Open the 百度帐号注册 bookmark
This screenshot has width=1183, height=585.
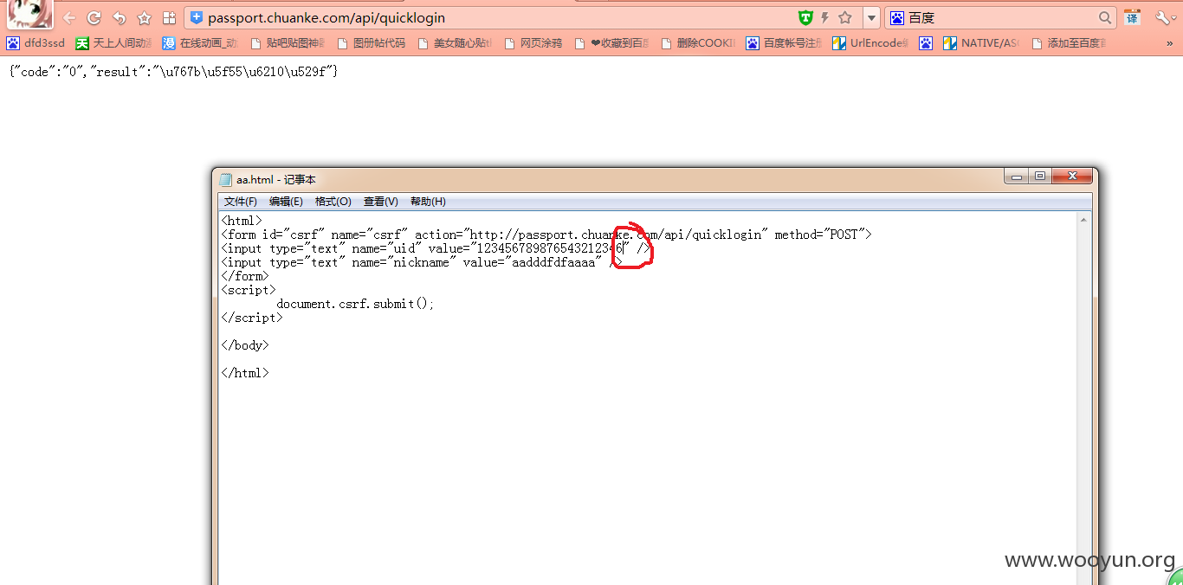pyautogui.click(x=785, y=43)
